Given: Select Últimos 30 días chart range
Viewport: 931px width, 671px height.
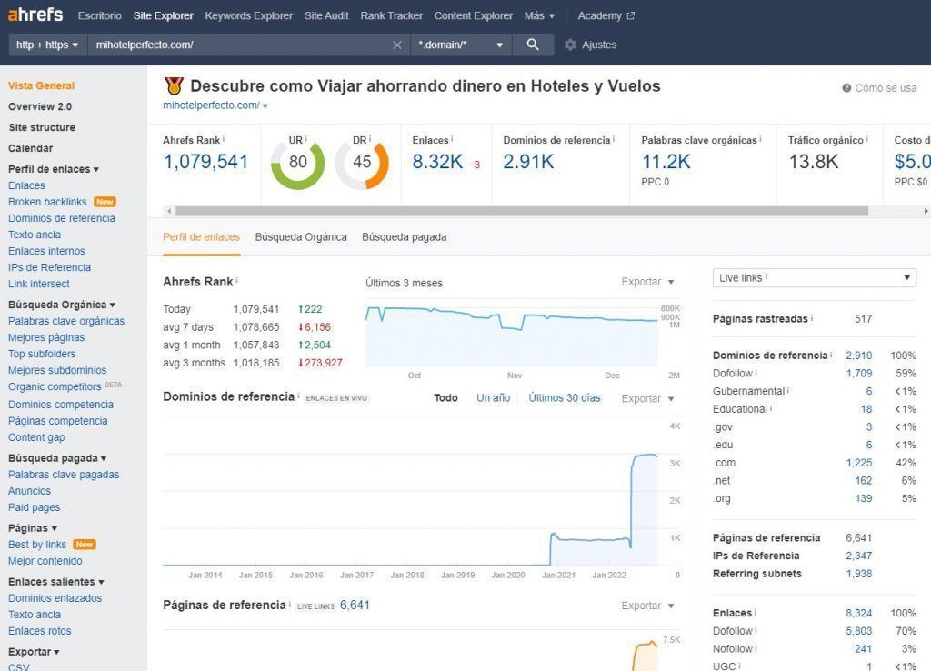Looking at the screenshot, I should (565, 398).
